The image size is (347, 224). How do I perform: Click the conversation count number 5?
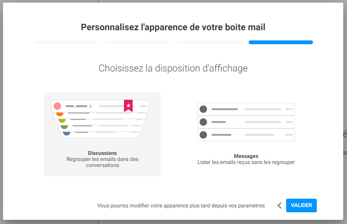click(90, 107)
